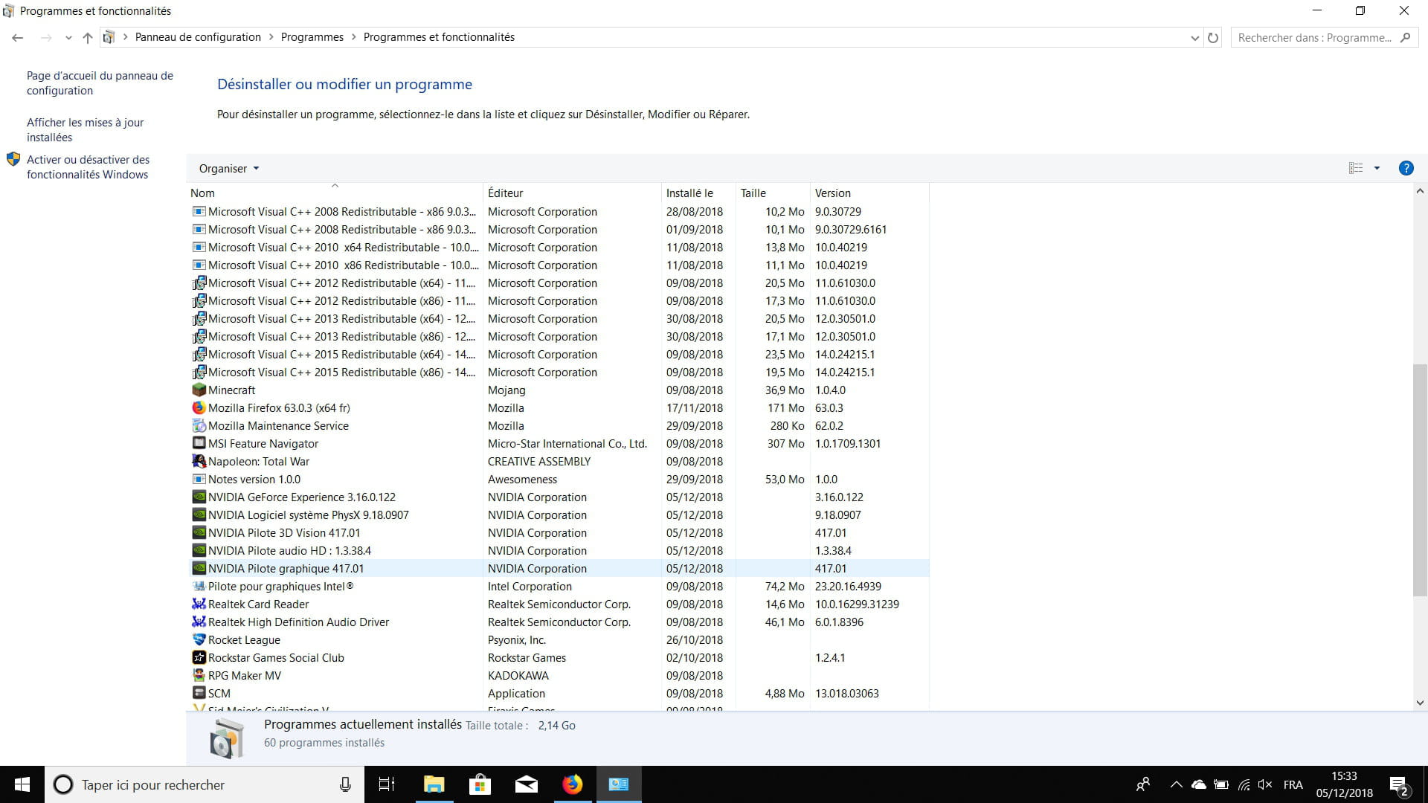The image size is (1428, 803).
Task: Open the Organiser dropdown menu
Action: click(228, 168)
